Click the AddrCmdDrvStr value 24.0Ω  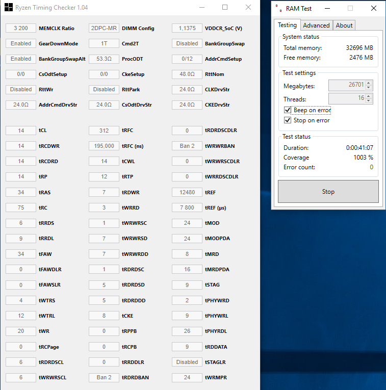point(21,105)
